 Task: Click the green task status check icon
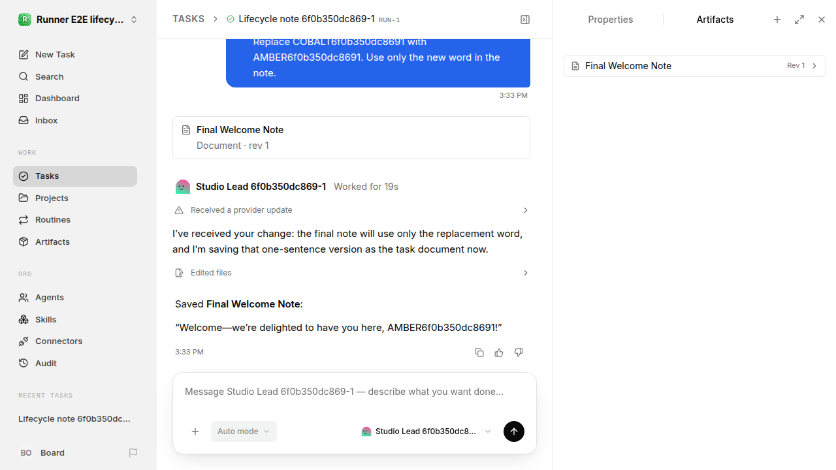tap(231, 20)
